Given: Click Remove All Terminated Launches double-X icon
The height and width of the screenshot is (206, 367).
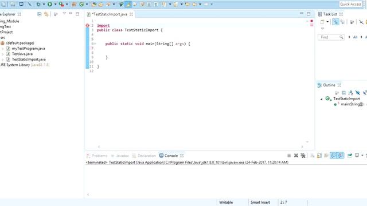Looking at the screenshot, I should 303,156.
